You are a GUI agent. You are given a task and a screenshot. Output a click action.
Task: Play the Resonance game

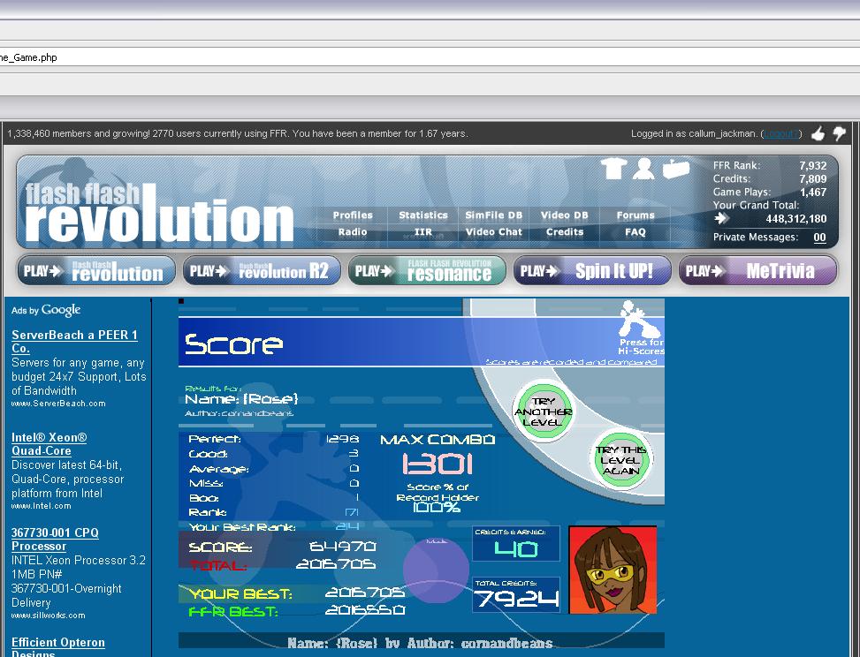pos(427,271)
